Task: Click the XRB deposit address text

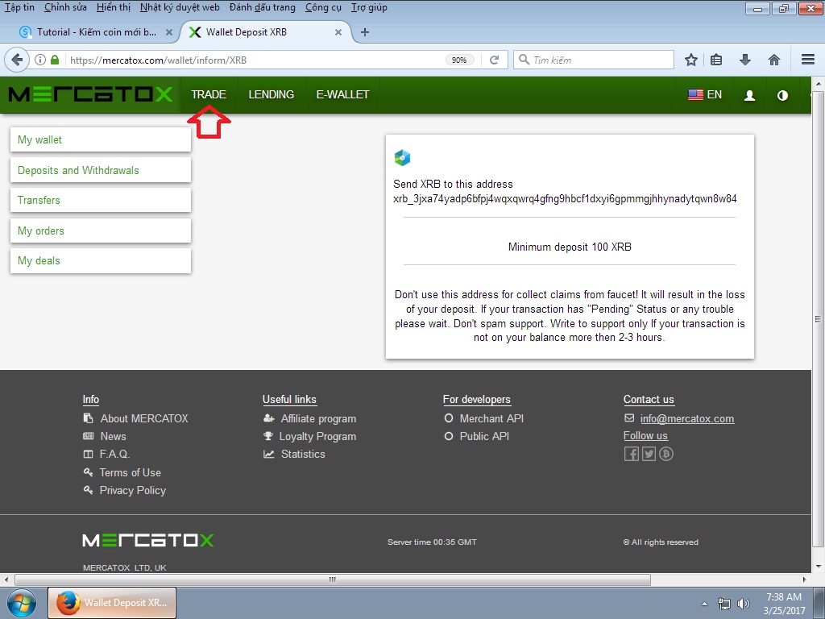Action: (x=565, y=199)
